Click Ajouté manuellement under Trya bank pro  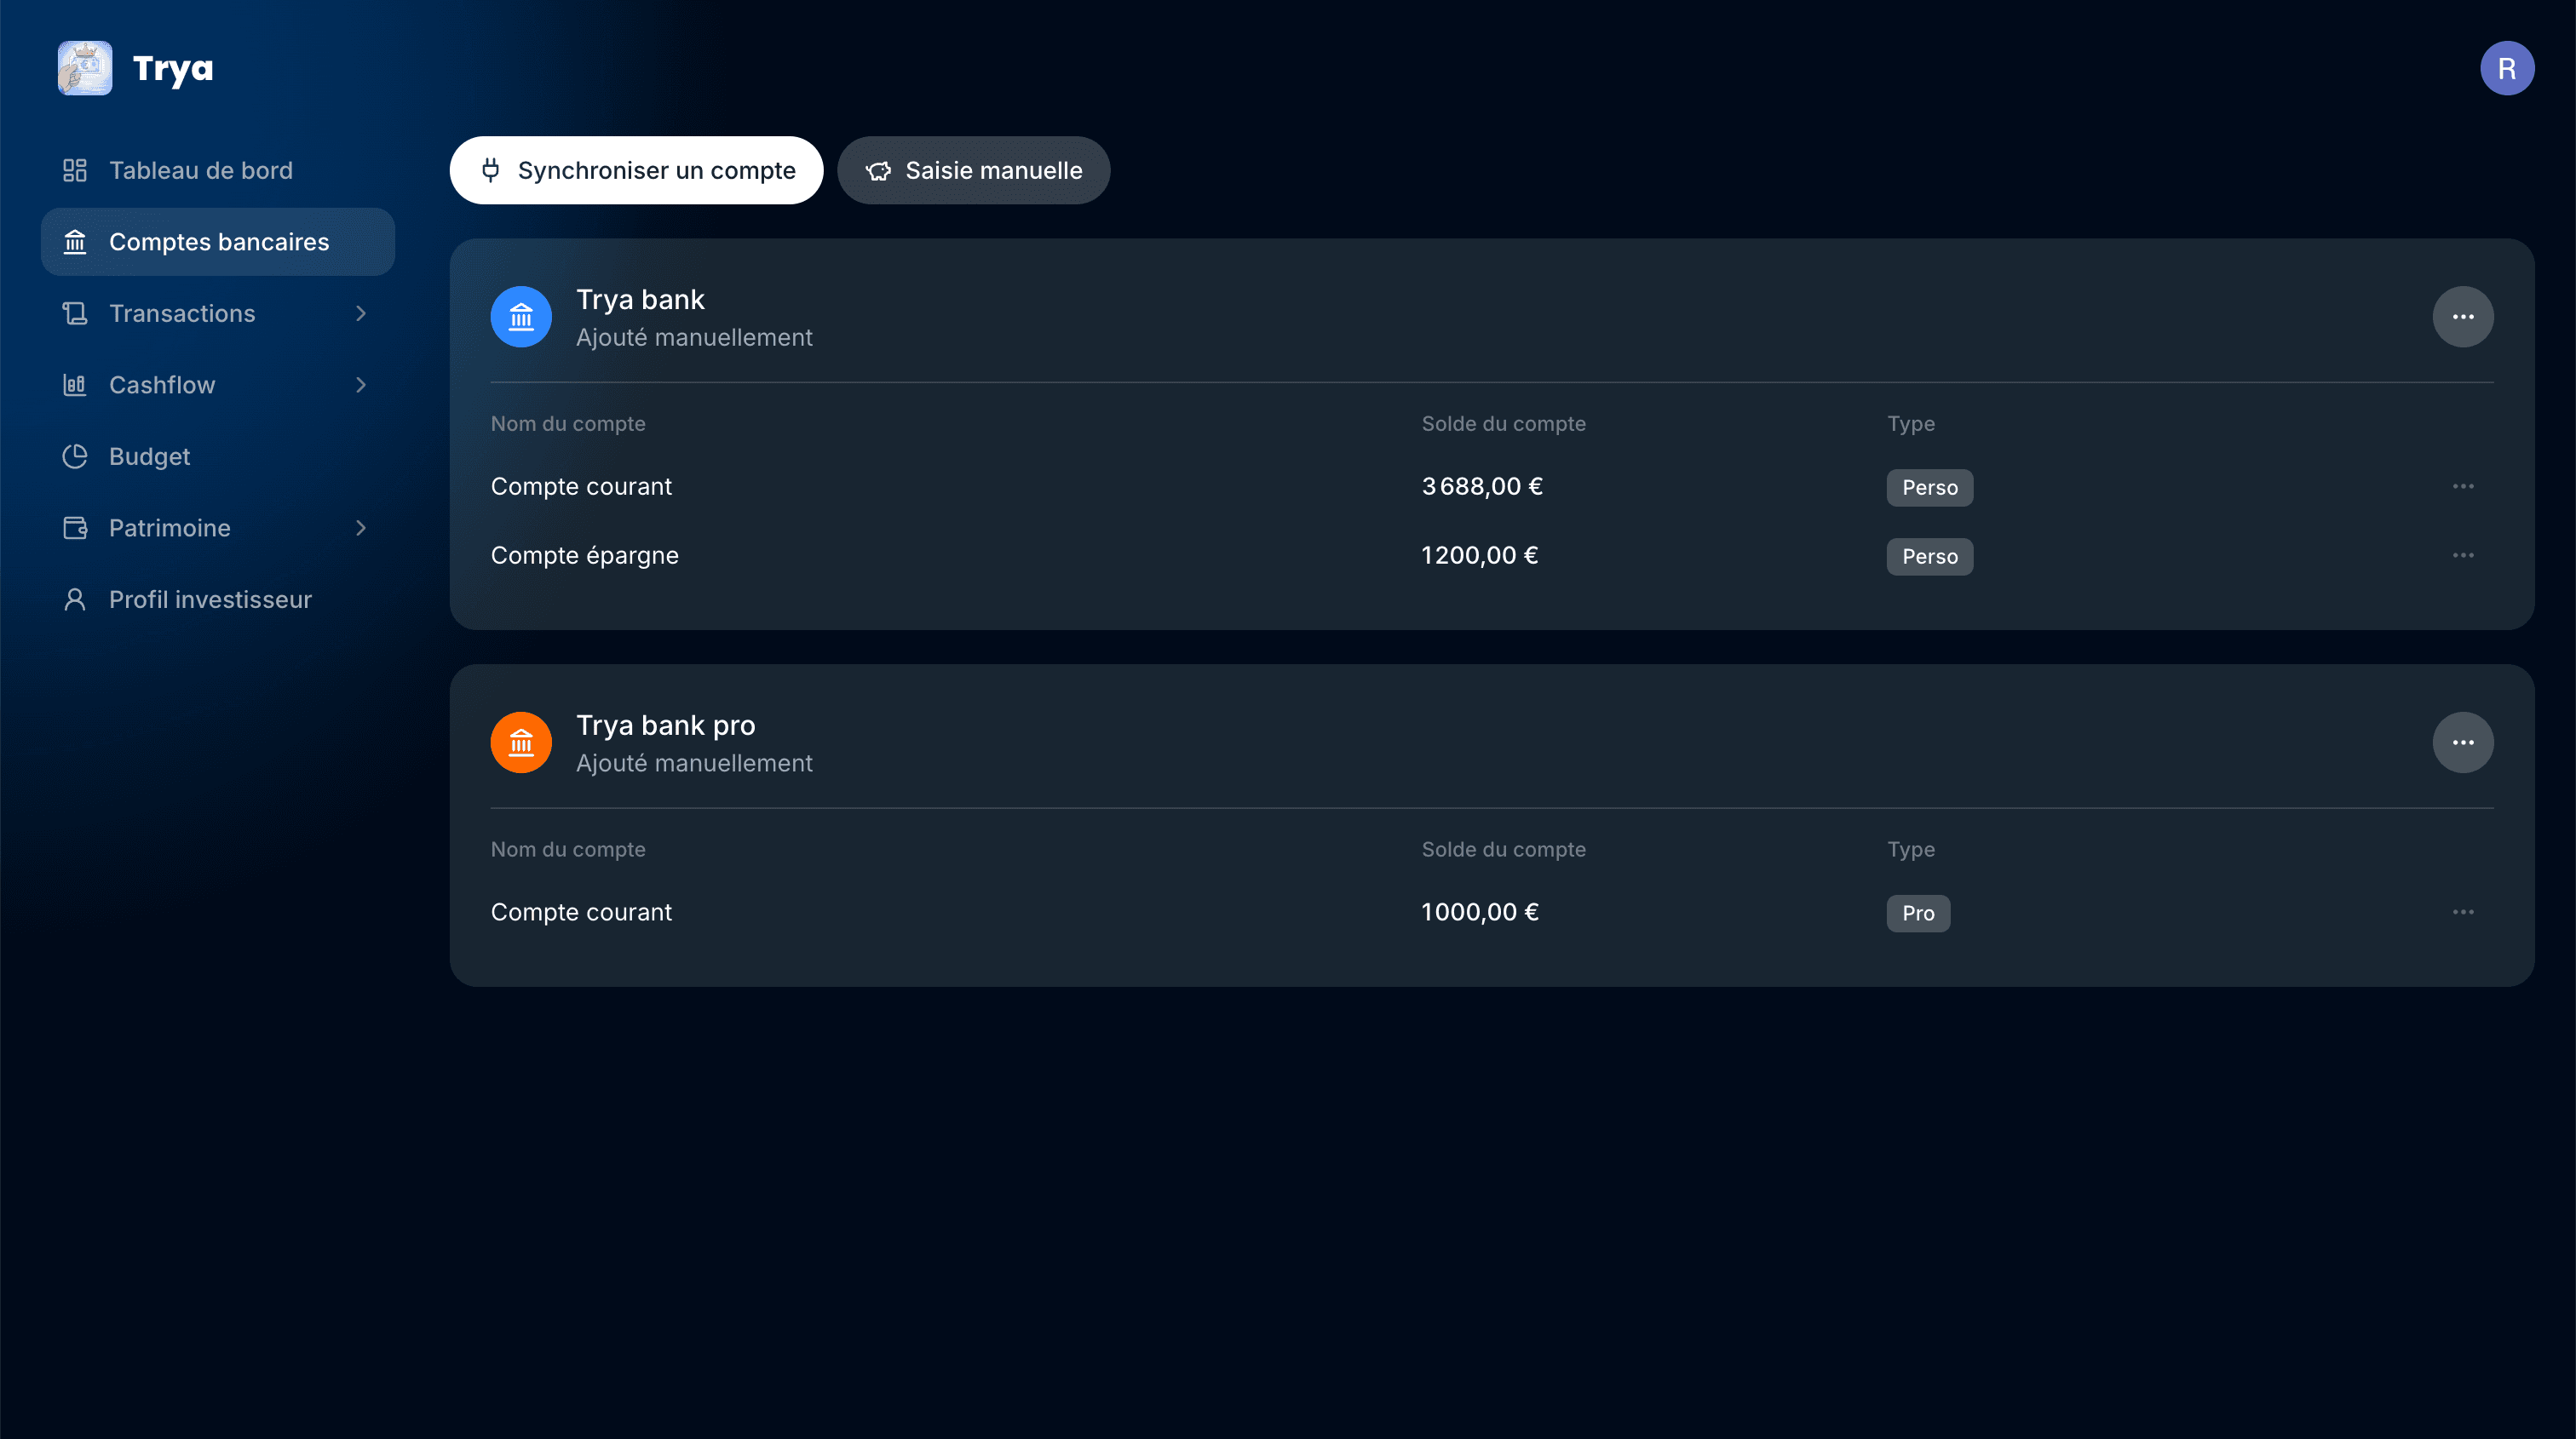click(x=694, y=764)
